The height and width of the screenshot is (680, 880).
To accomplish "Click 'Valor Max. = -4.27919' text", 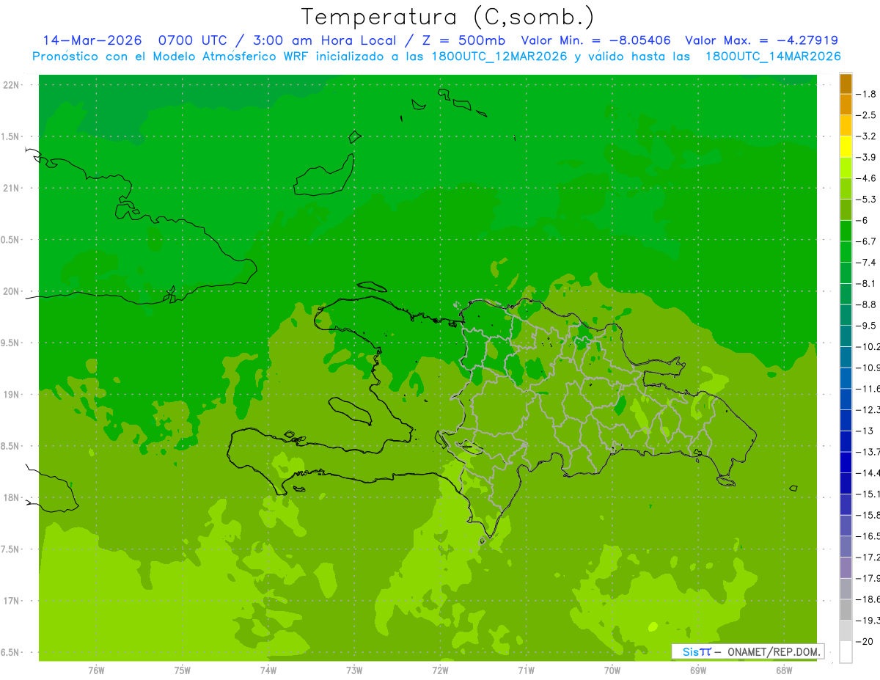I will [761, 40].
